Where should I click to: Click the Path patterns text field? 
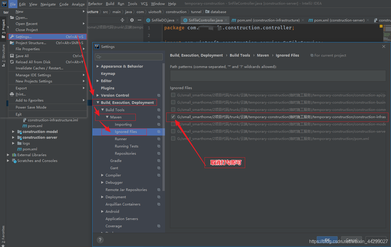[278, 75]
